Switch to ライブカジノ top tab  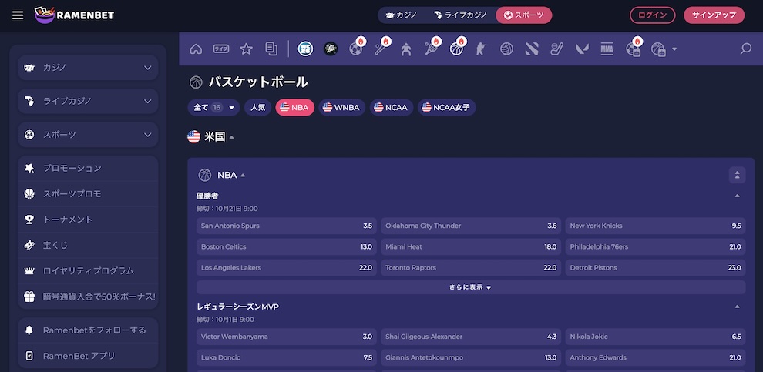[x=460, y=15]
